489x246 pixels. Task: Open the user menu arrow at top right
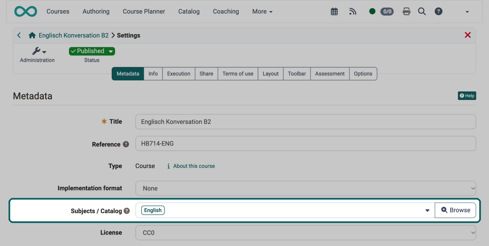tap(467, 12)
